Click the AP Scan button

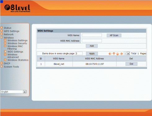coord(114,35)
